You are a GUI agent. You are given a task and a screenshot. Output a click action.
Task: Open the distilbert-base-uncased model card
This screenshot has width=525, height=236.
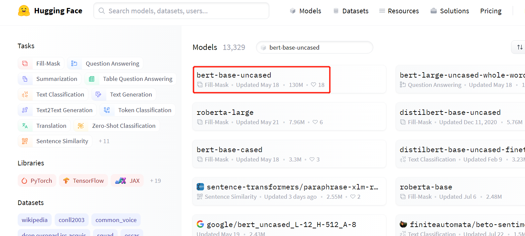[460, 117]
